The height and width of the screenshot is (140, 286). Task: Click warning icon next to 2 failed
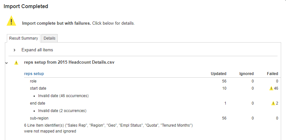pos(273,103)
